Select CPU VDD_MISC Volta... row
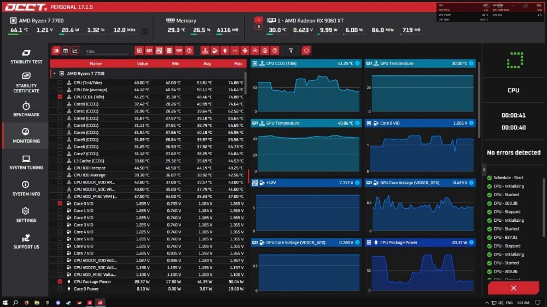Screen dimensions: 547x307 coord(148,275)
